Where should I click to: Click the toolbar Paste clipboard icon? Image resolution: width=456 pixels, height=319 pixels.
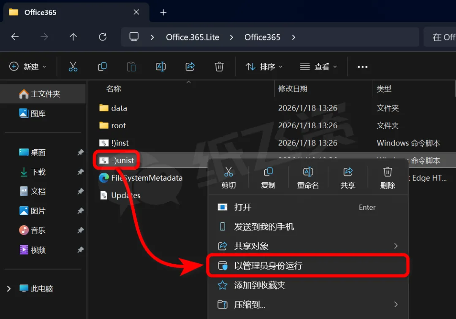tap(131, 67)
